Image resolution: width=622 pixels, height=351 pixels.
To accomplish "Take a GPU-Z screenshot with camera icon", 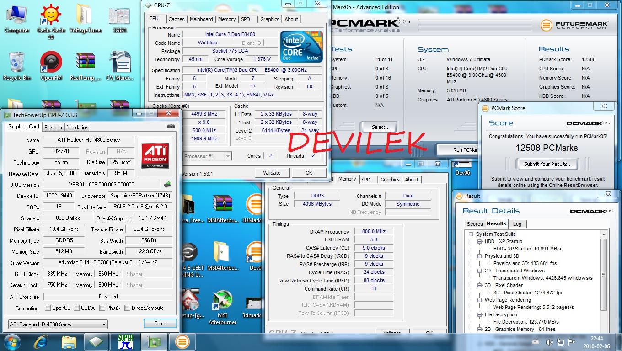I will [x=171, y=127].
